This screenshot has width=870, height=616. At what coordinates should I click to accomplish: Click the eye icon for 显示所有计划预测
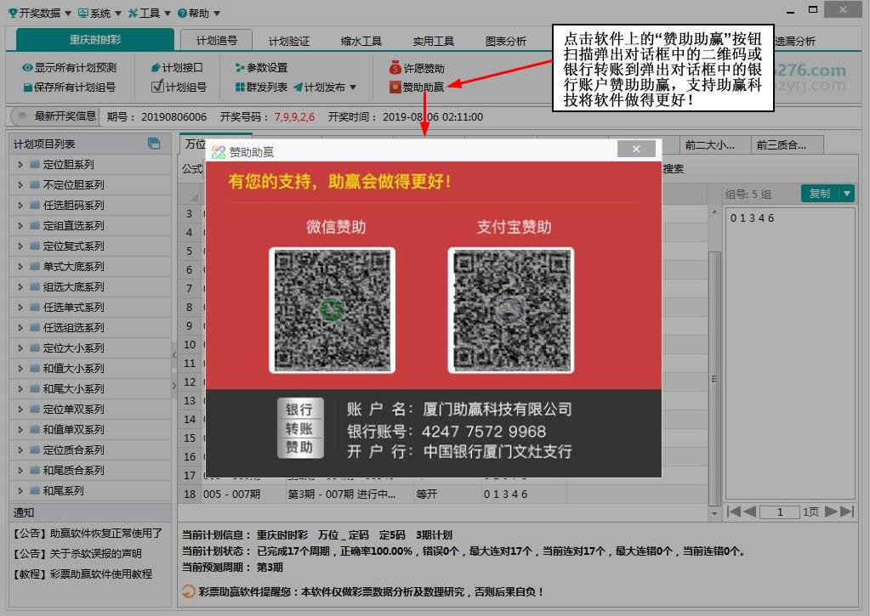pos(27,68)
